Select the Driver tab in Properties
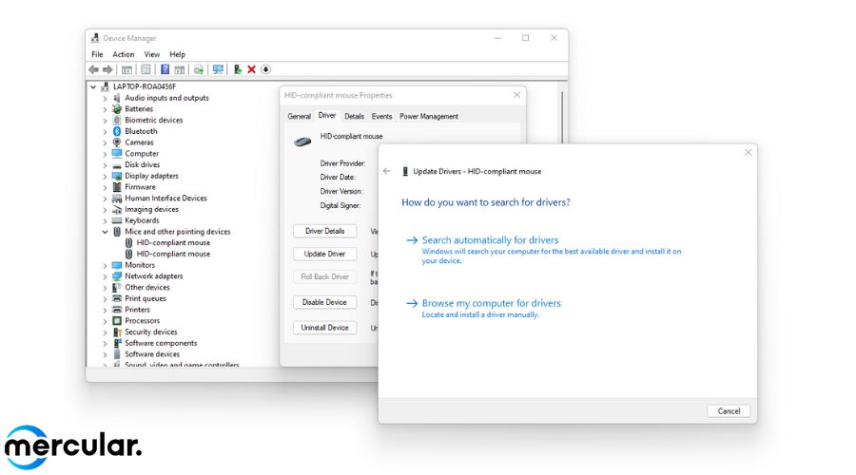The height and width of the screenshot is (475, 856). [327, 116]
